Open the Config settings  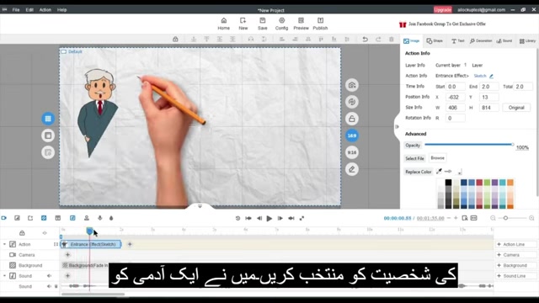coord(281,24)
